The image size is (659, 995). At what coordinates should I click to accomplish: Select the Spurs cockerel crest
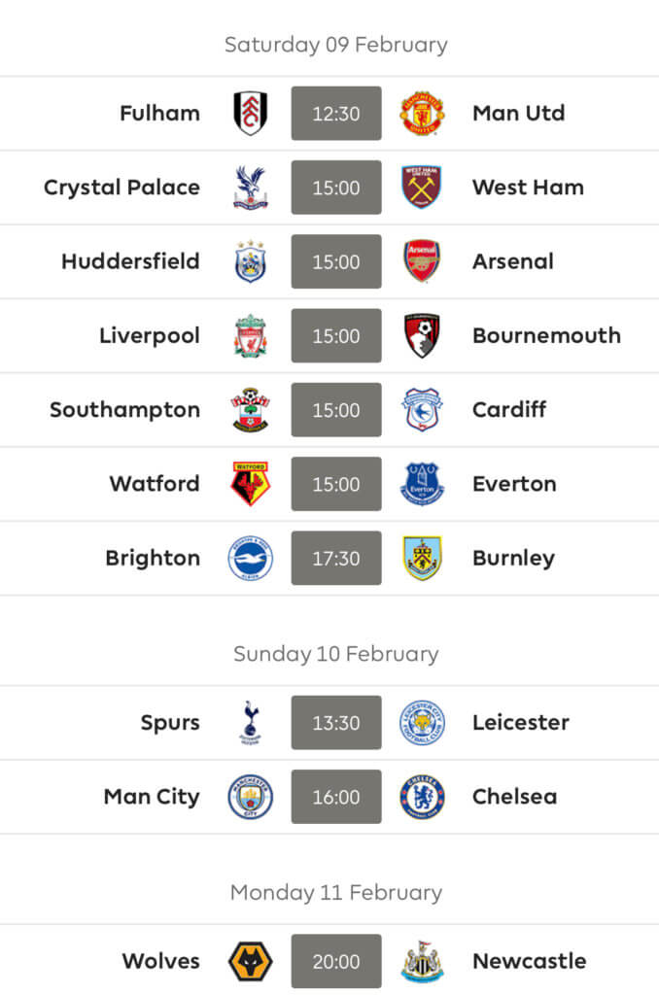pyautogui.click(x=250, y=723)
